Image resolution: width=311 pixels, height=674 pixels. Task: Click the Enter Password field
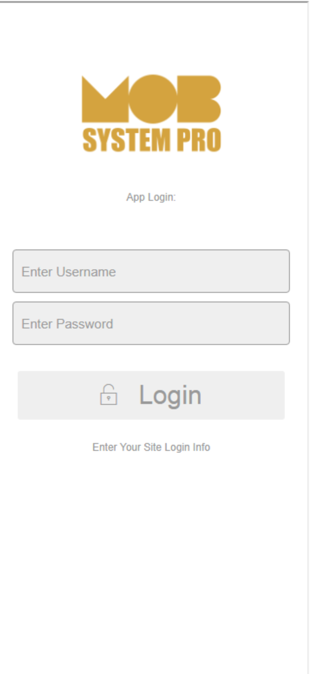(x=151, y=324)
